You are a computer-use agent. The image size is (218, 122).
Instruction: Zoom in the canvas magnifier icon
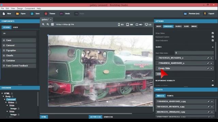pos(43,24)
